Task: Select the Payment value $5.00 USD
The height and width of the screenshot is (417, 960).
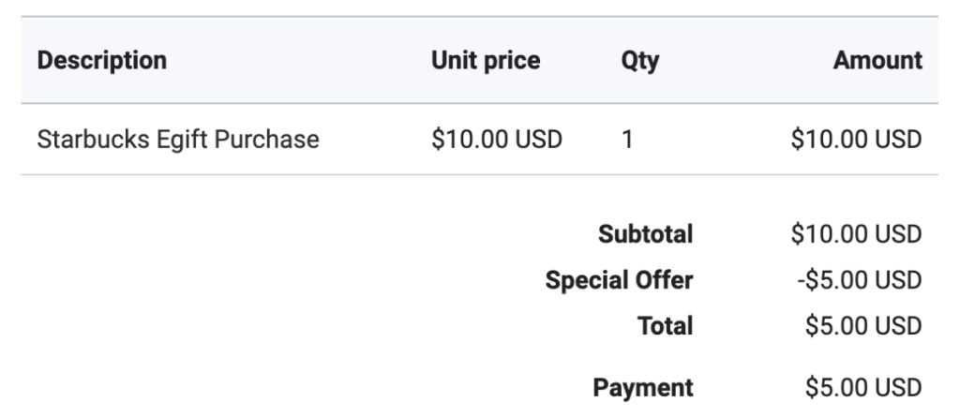Action: 862,387
